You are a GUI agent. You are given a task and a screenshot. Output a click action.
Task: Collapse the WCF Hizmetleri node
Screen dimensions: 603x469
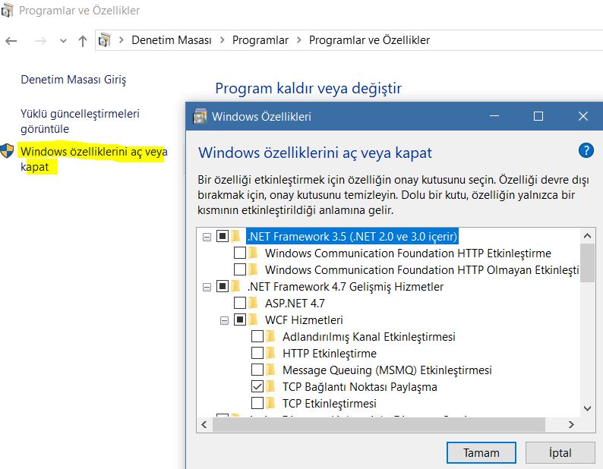[224, 320]
